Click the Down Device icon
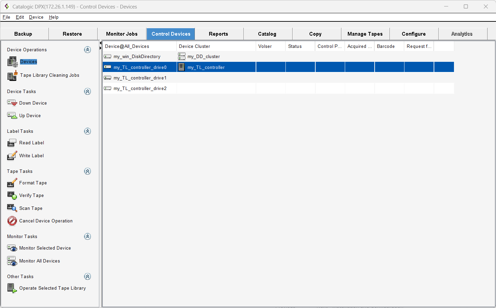 [12, 103]
